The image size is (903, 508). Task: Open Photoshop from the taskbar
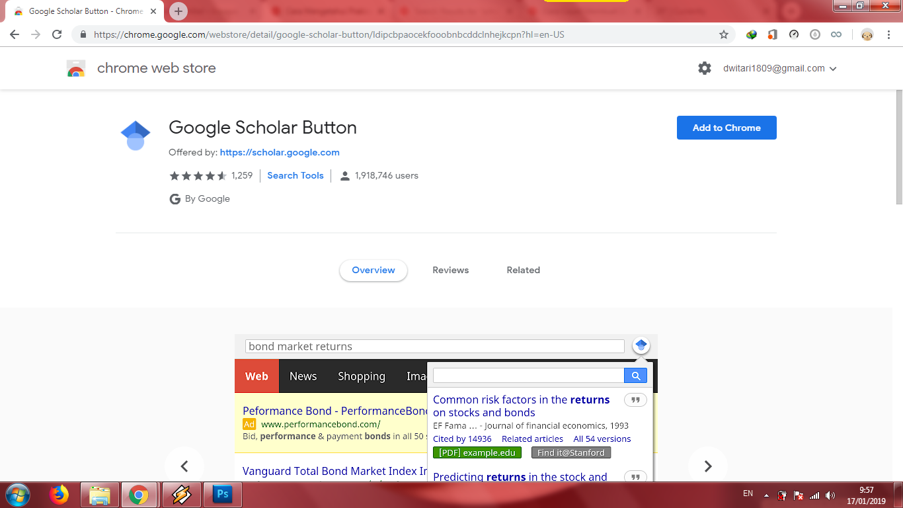[223, 494]
